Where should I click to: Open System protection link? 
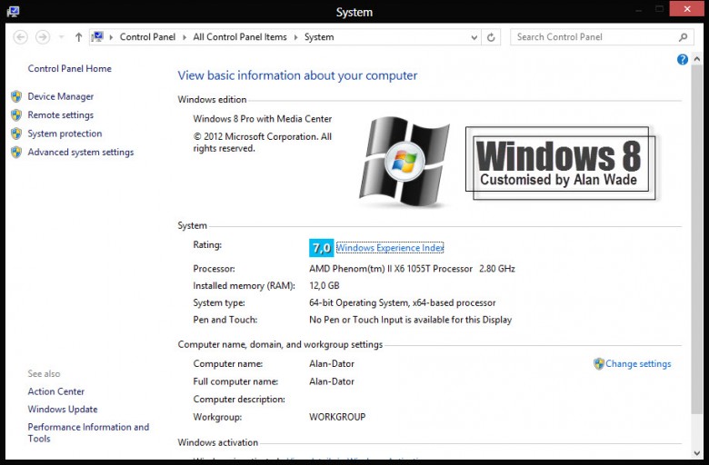pos(65,134)
